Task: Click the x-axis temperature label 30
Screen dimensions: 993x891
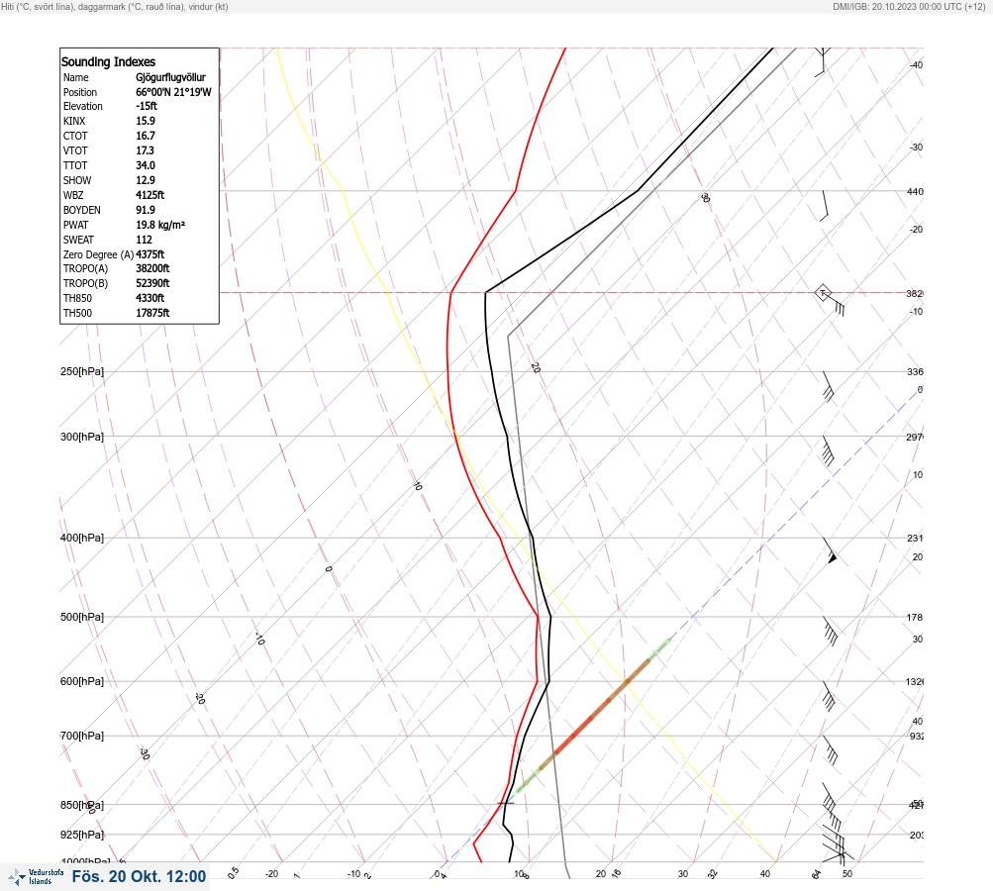Action: pyautogui.click(x=683, y=874)
